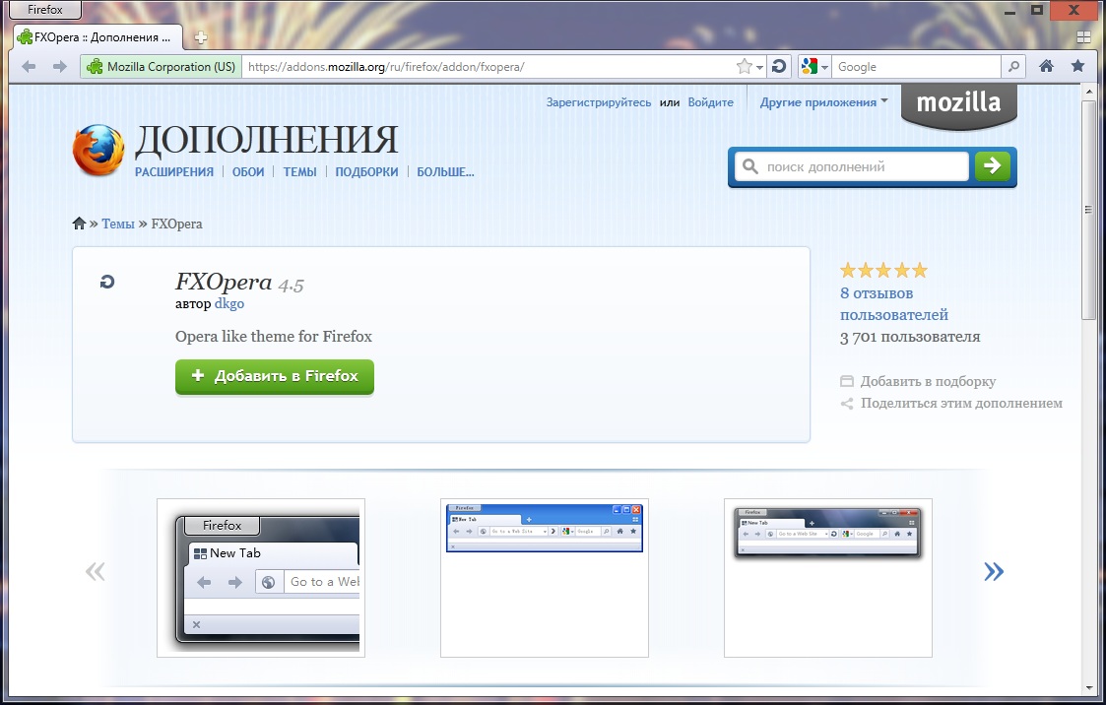
Task: Open the Firefox application menu button
Action: pos(45,10)
